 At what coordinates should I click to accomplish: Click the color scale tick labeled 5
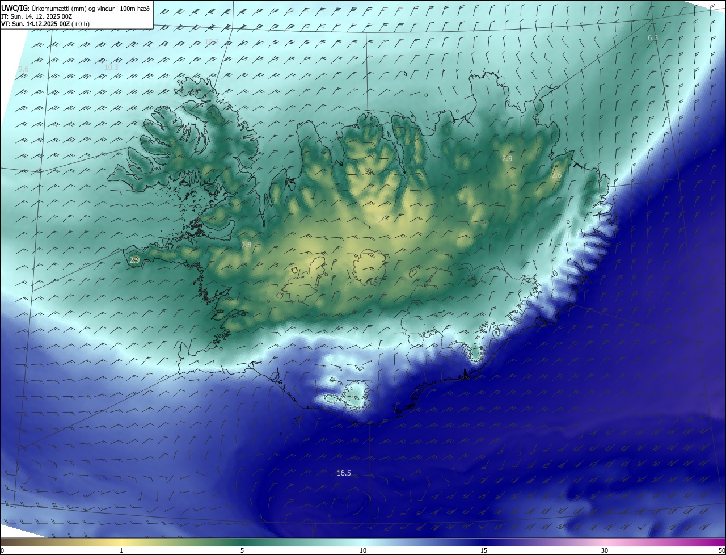(242, 550)
